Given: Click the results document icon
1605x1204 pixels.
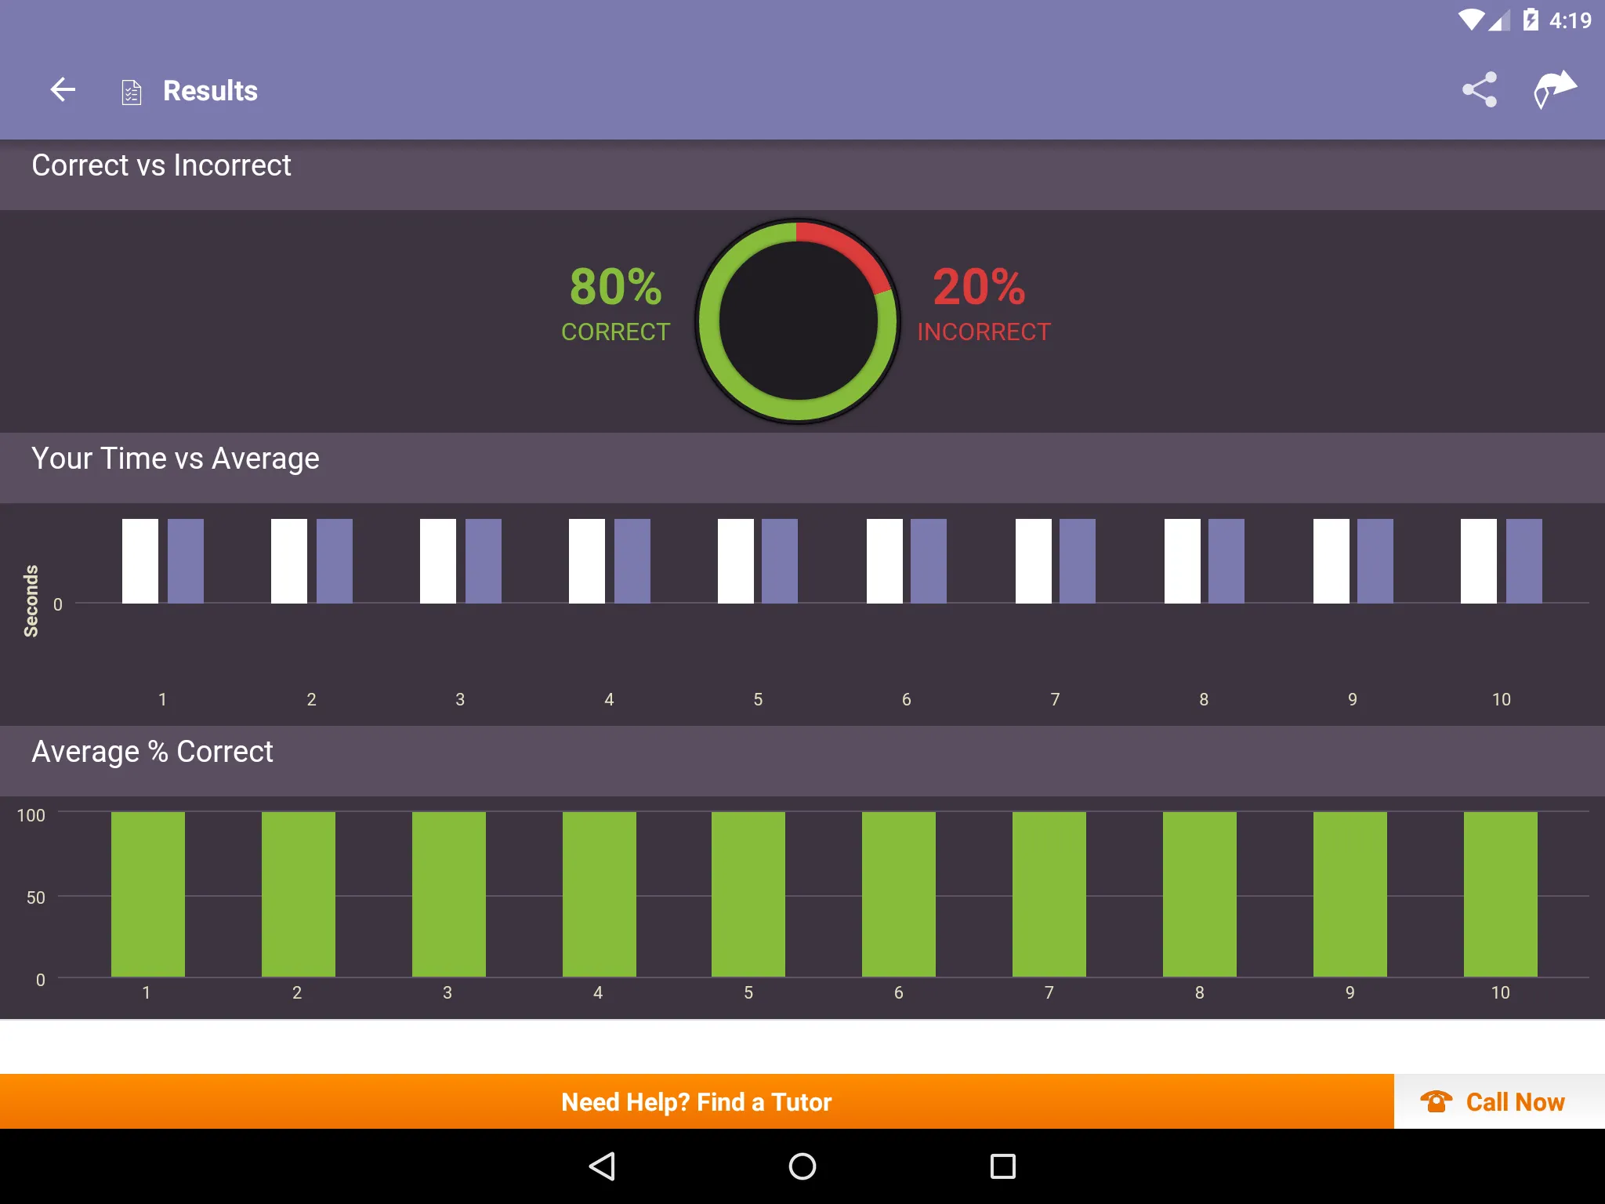Looking at the screenshot, I should 132,91.
